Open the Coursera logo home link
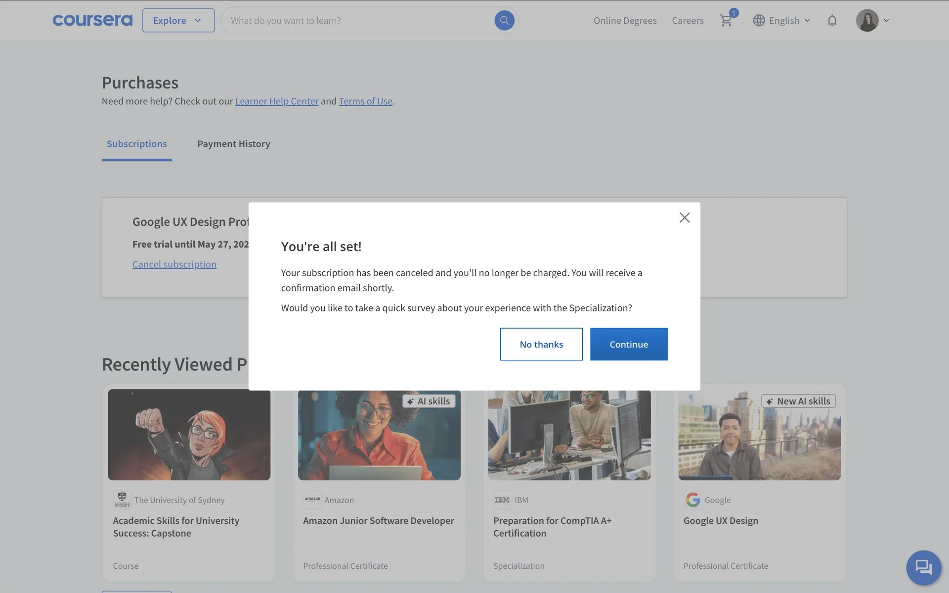This screenshot has width=949, height=593. tap(92, 20)
